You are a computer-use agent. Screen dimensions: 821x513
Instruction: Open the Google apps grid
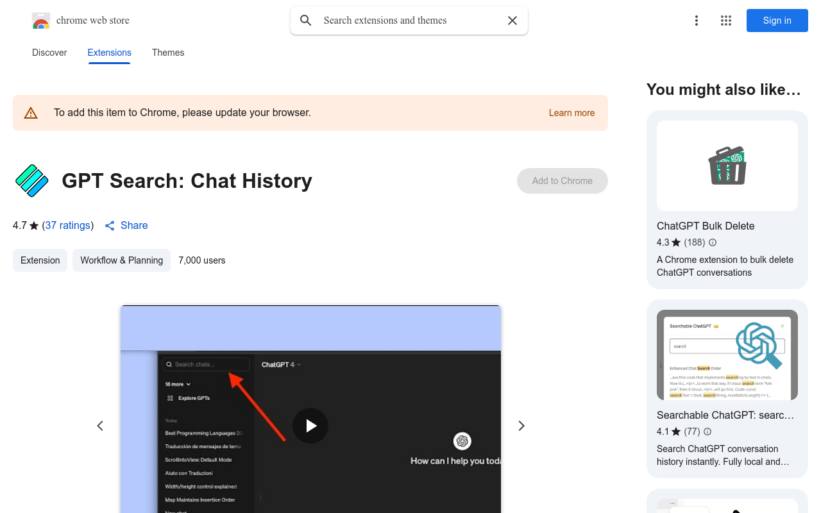coord(726,21)
